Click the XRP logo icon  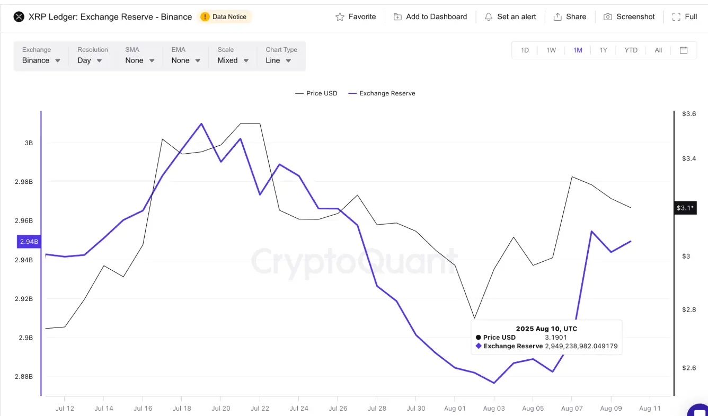pos(19,17)
